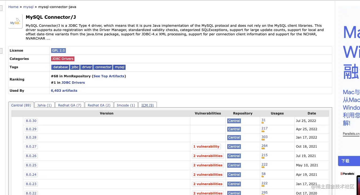Click the Central badge in the 8.0.23 row
The width and height of the screenshot is (360, 195).
[234, 184]
